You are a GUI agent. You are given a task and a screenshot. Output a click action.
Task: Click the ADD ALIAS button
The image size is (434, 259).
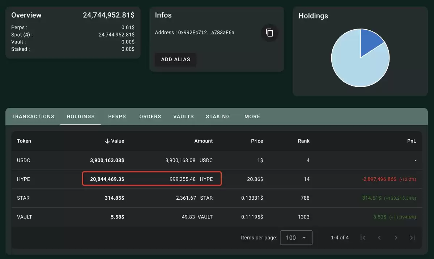(175, 59)
